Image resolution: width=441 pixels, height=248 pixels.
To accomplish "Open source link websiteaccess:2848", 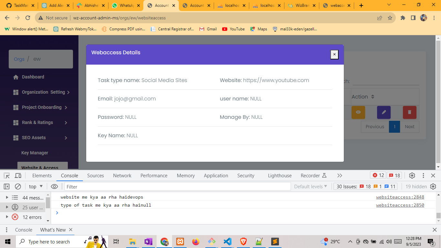I will pyautogui.click(x=400, y=197).
